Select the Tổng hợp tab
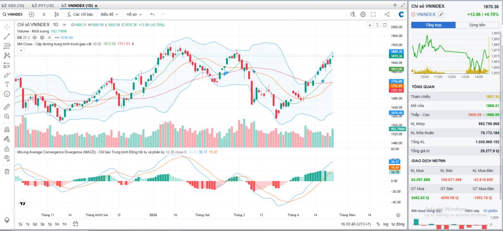 click(x=433, y=25)
